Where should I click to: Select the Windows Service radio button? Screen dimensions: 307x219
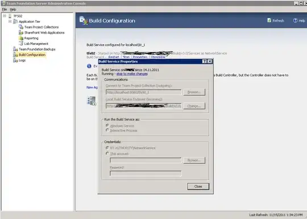pos(107,125)
